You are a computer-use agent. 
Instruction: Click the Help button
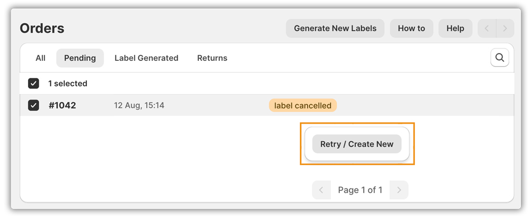click(x=455, y=29)
